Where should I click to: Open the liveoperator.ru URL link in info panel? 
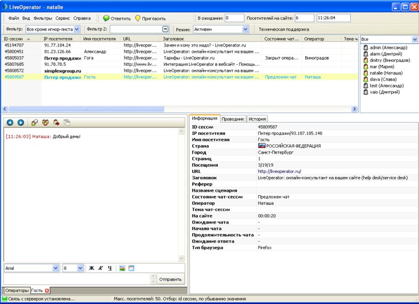279,171
